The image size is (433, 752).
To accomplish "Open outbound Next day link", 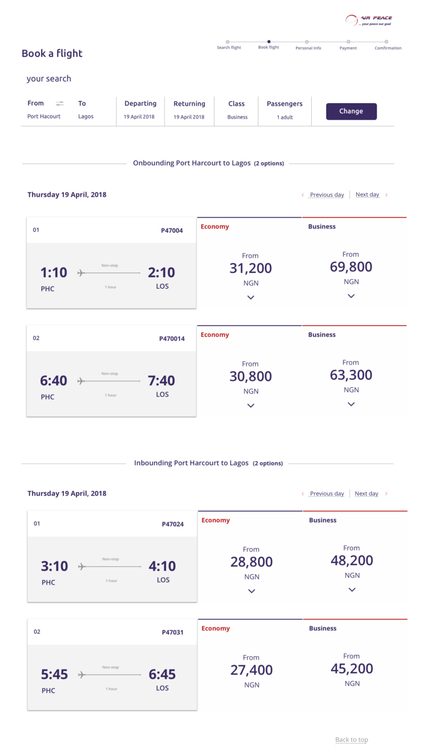I will click(x=368, y=195).
